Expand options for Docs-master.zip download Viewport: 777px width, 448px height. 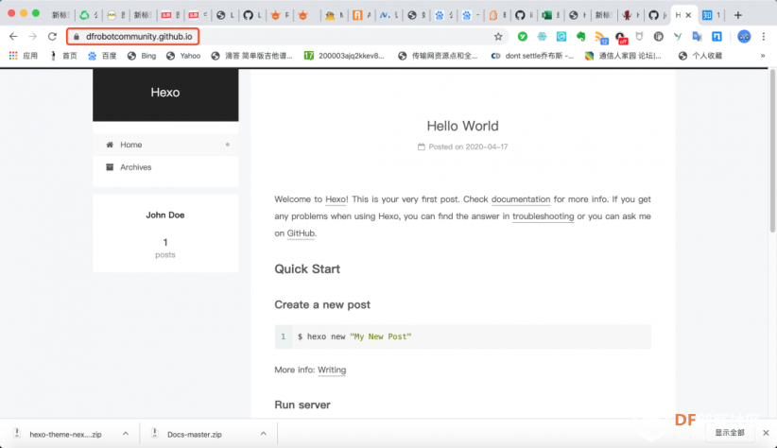point(263,434)
